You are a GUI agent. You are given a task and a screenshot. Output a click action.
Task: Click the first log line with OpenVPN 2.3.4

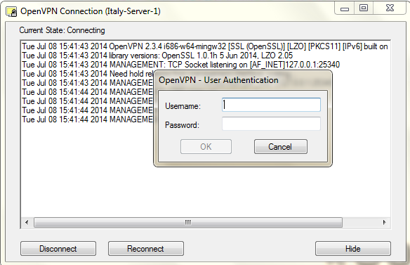(x=205, y=46)
